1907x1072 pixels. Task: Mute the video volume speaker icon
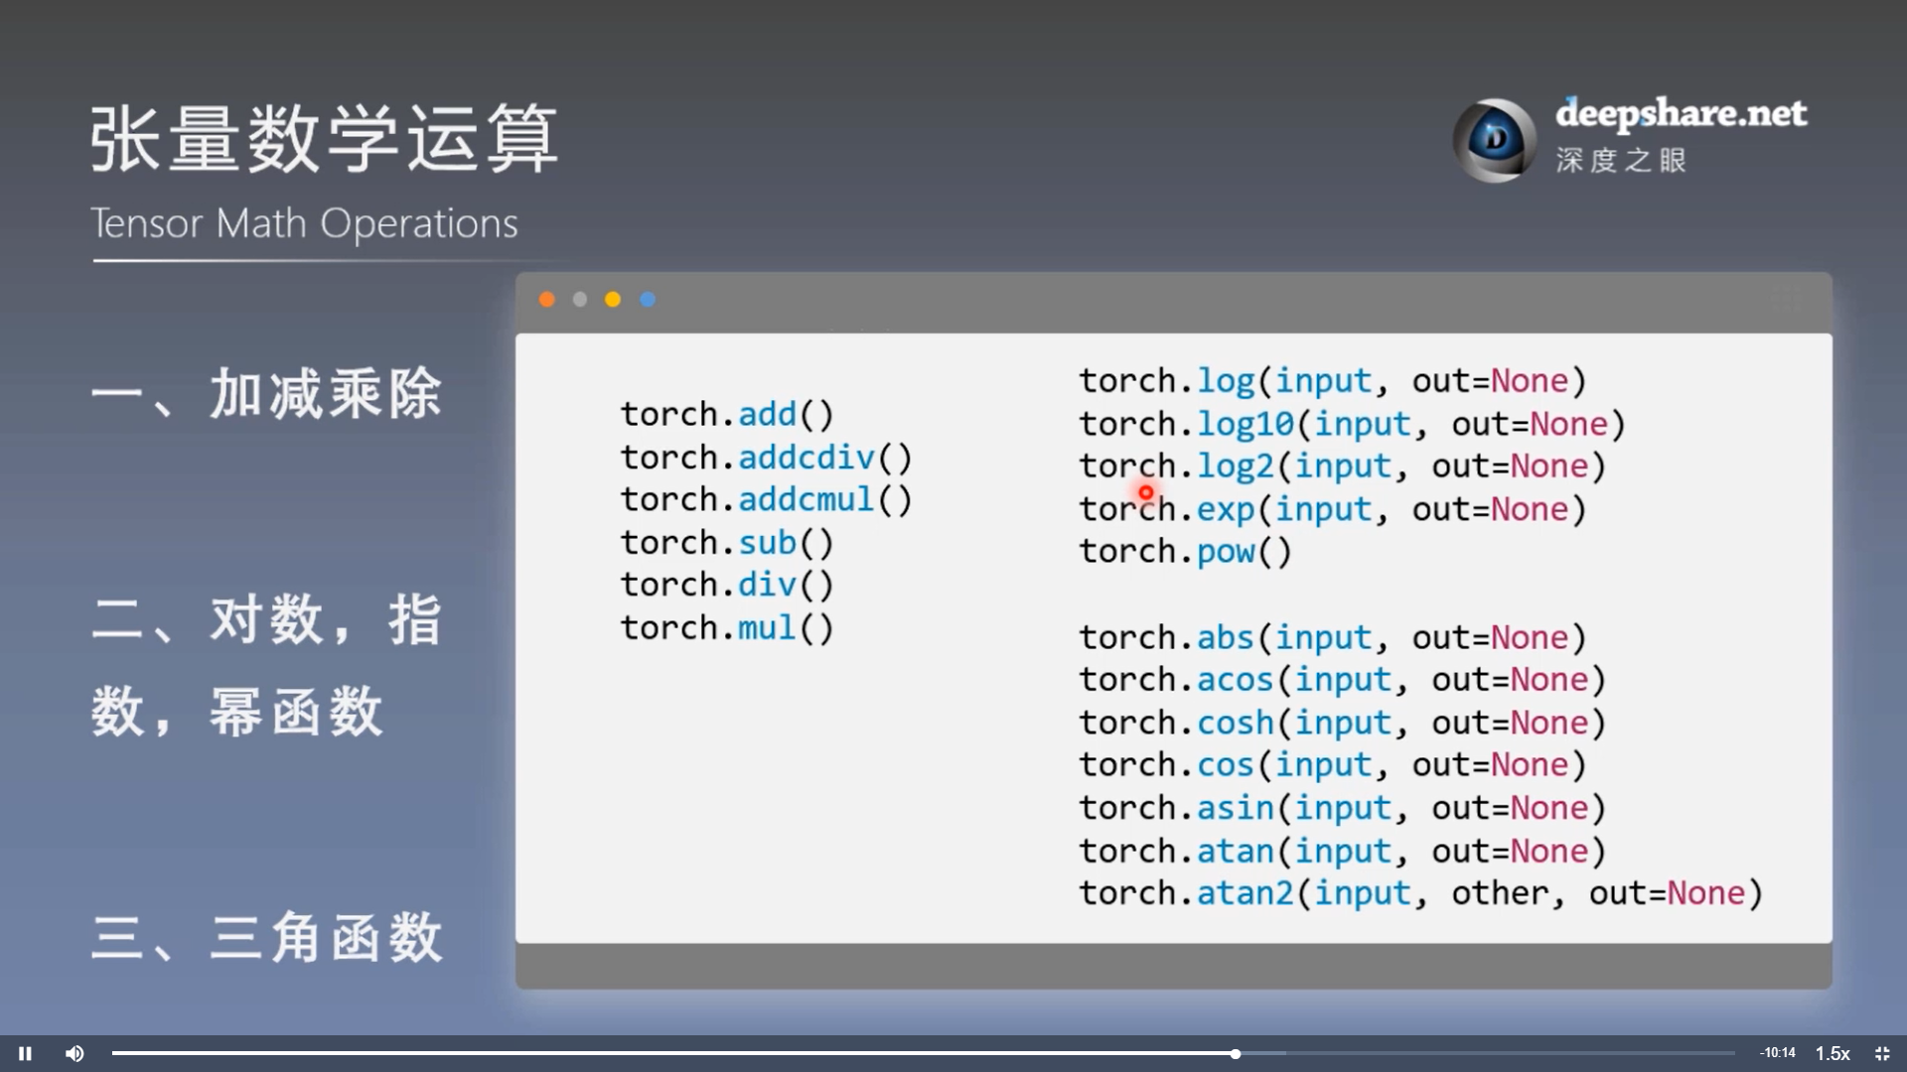pyautogui.click(x=74, y=1053)
